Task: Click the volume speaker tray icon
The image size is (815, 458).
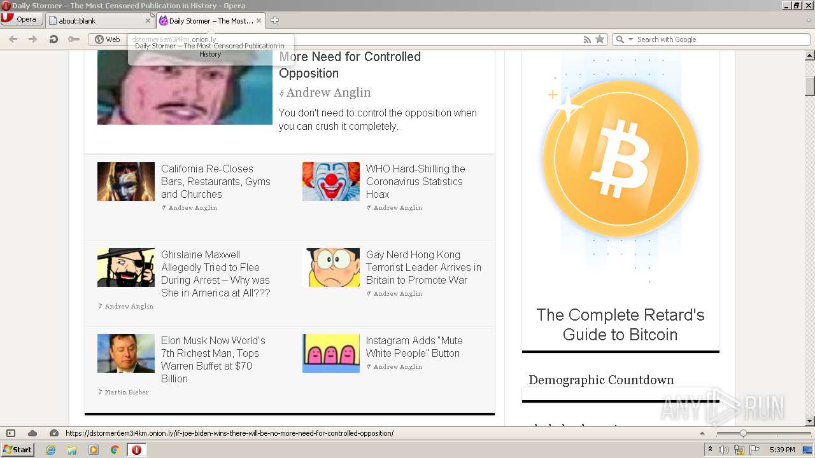Action: pos(724,450)
